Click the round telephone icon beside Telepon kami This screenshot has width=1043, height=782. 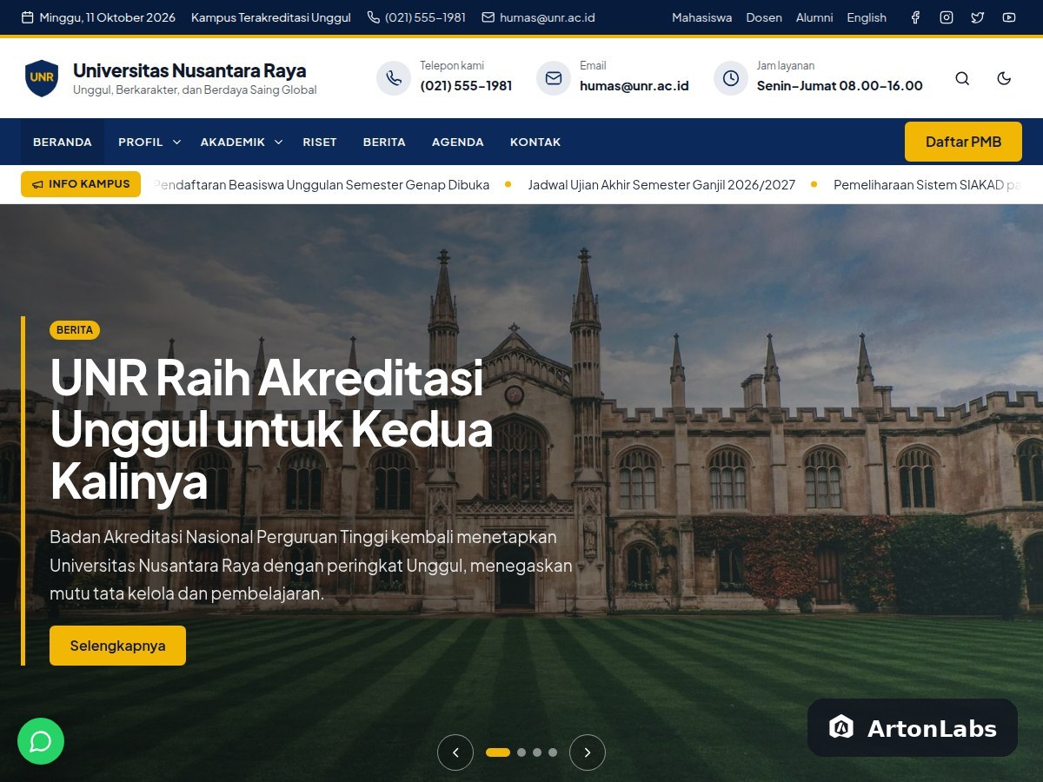click(x=394, y=78)
